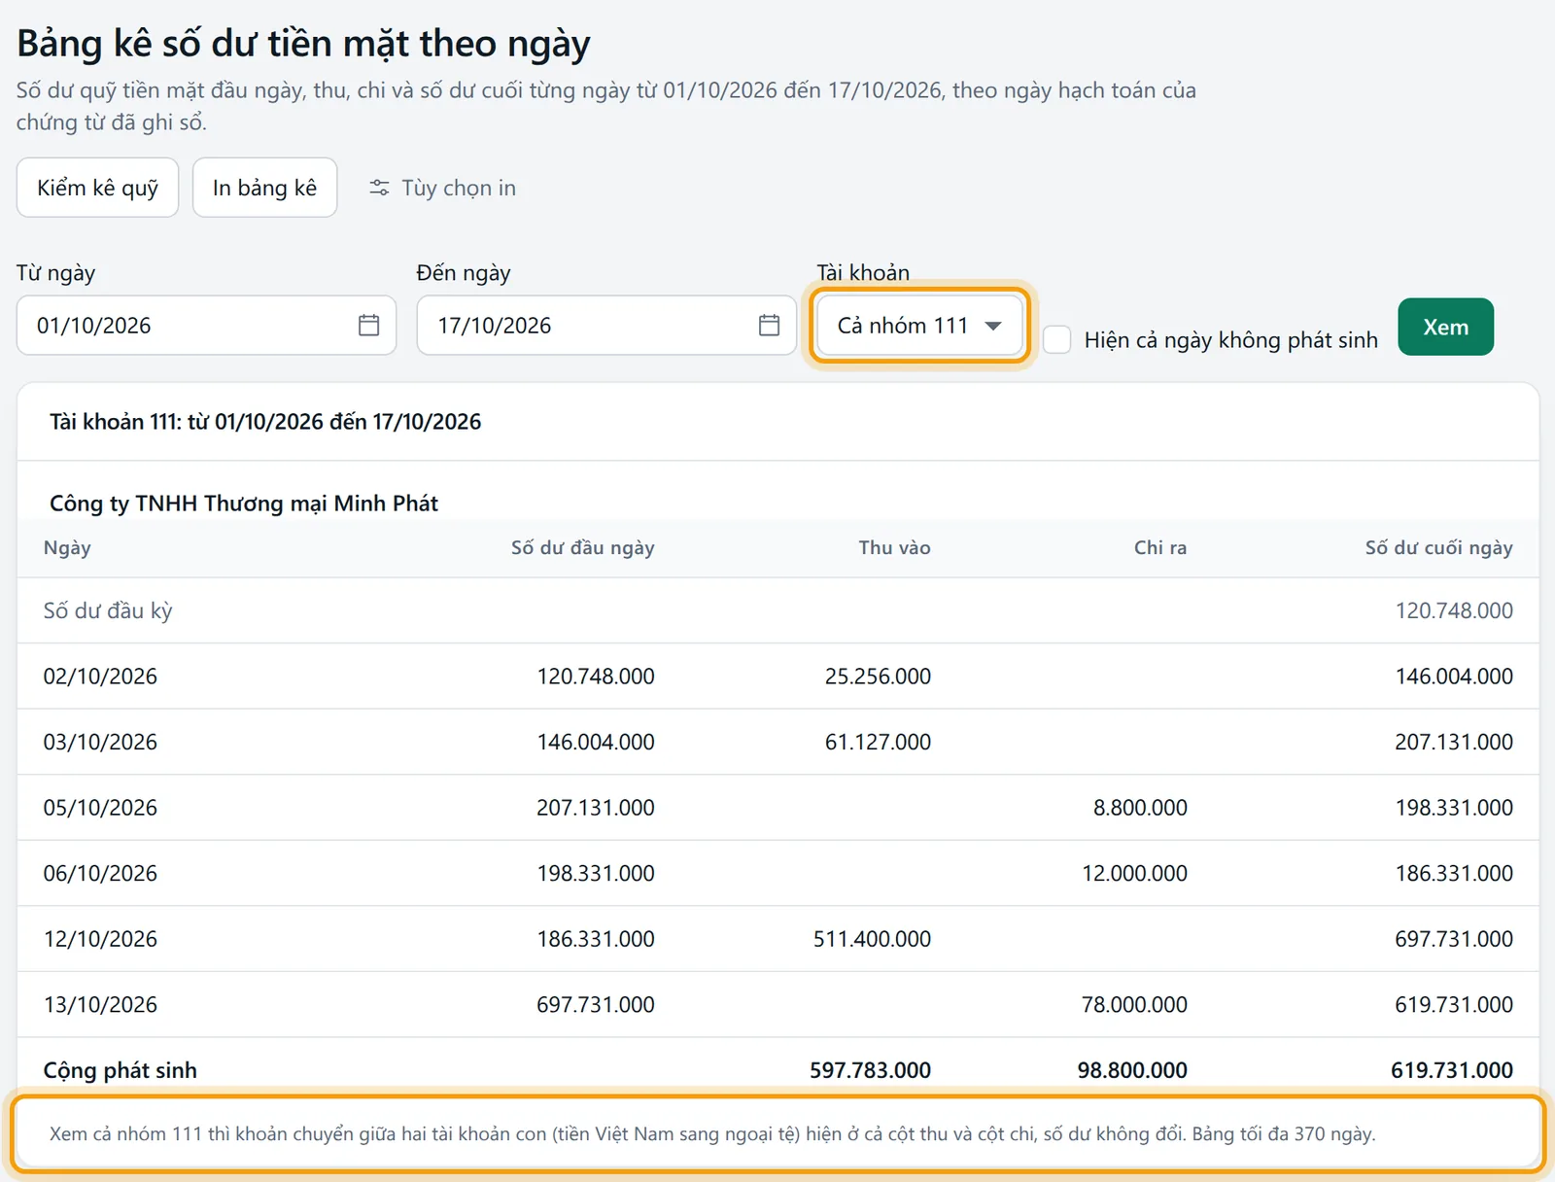
Task: Click Công ty TNHH Thương mại Minh Phát heading
Action: coord(244,504)
